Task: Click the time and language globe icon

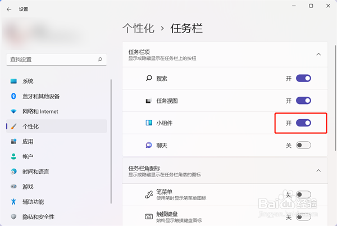Action: click(13, 171)
